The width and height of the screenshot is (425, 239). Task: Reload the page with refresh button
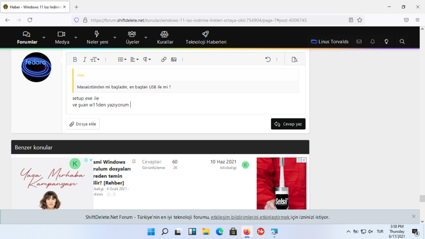(x=30, y=20)
